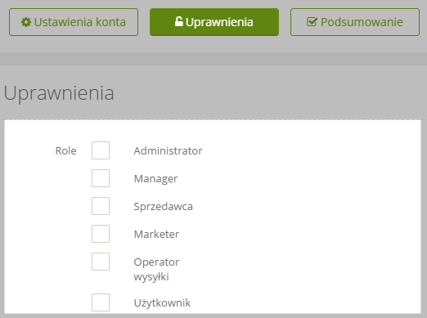Click the Operator wysyłki label text
This screenshot has height=318, width=427.
point(156,269)
